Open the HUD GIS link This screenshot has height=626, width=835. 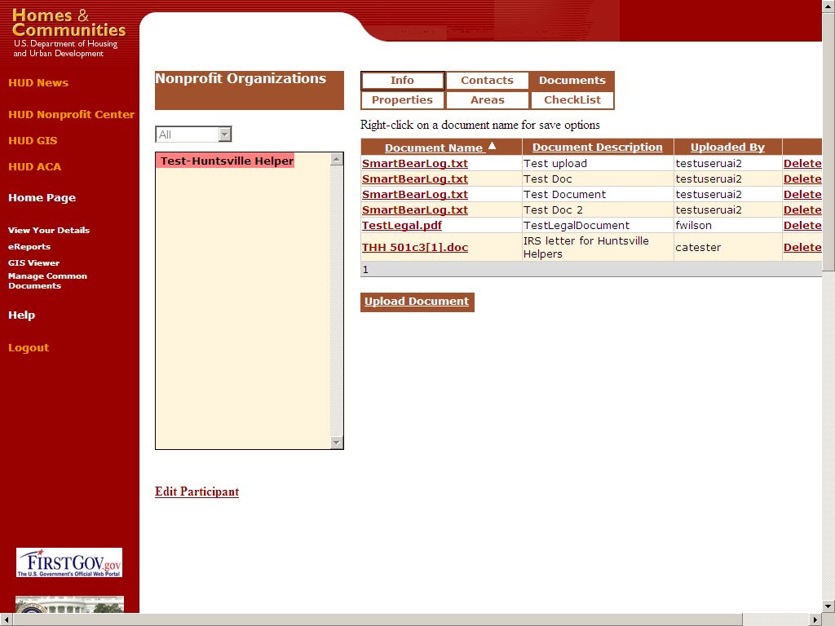(33, 140)
